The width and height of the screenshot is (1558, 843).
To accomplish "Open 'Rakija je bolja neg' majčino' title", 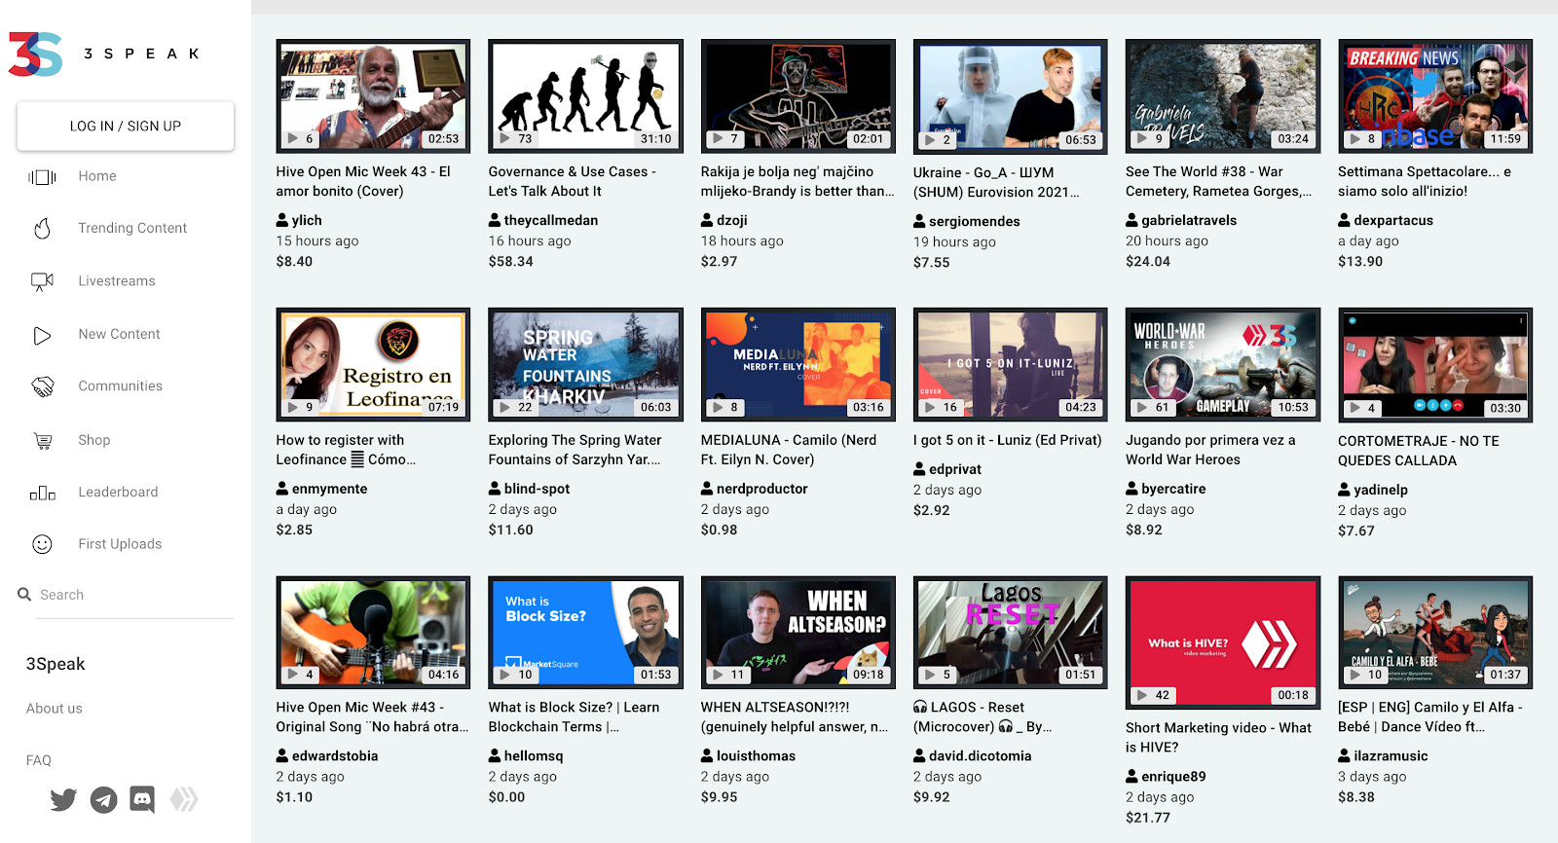I will point(798,181).
